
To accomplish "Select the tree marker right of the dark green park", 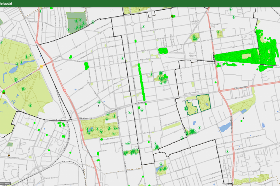I will 93,22.
